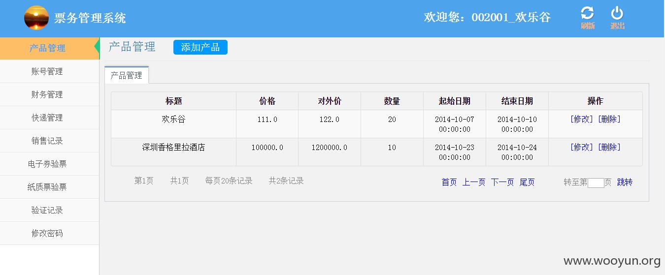Click the 每页20条记录 text
Screen dimensions: 665x275
click(x=229, y=181)
